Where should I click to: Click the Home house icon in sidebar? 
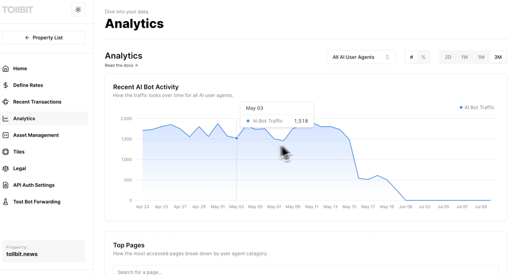click(x=6, y=68)
